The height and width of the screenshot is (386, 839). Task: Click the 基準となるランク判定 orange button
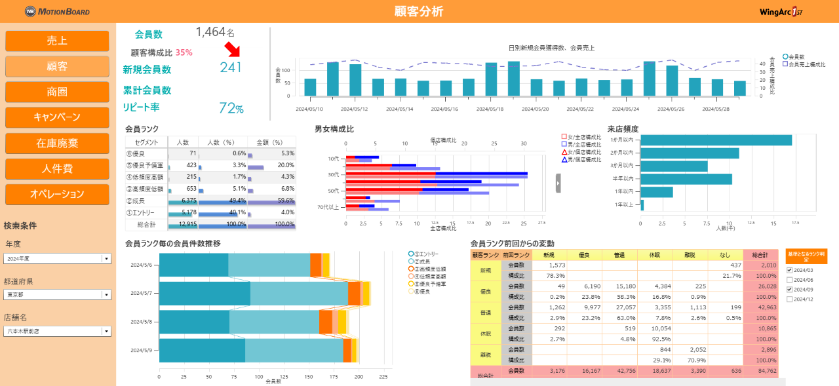806,256
